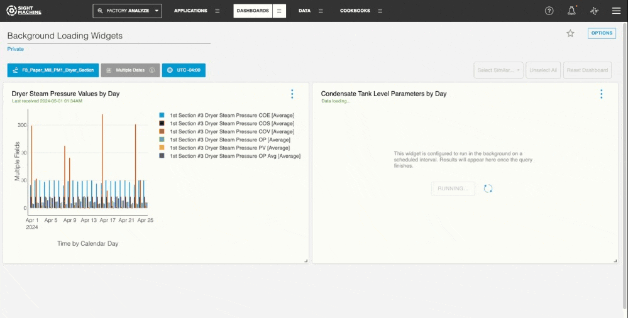Click the Reset Dashboard button

587,70
